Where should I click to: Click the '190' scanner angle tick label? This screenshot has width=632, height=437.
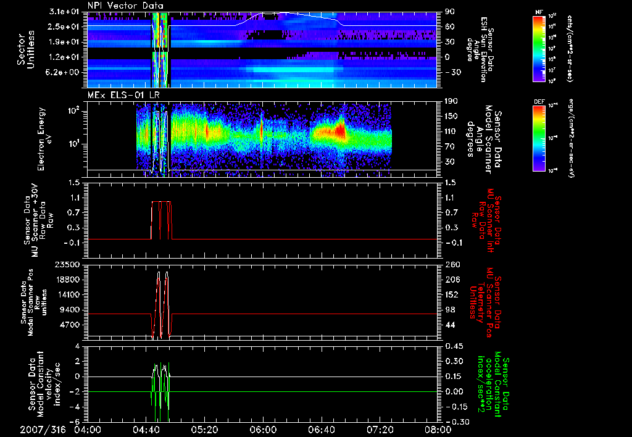coord(451,101)
